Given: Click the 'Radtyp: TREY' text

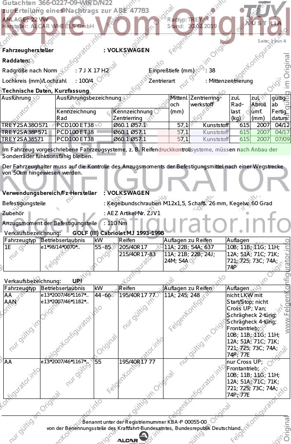Looking at the screenshot, I should (x=185, y=19).
